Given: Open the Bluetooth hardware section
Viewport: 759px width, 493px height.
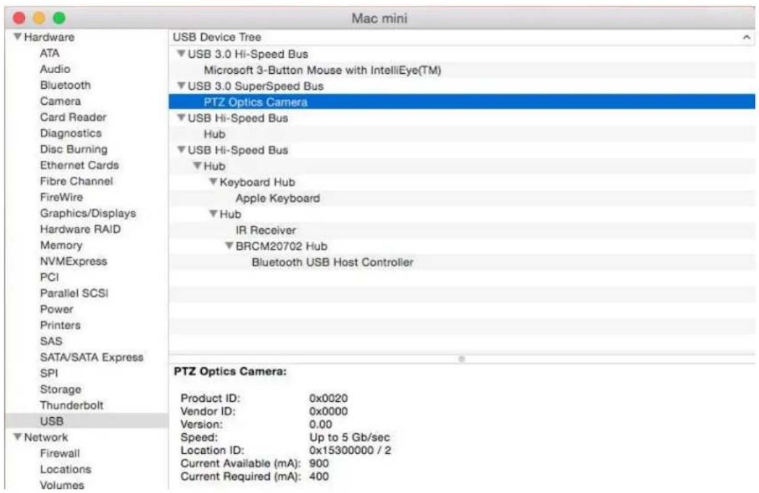Looking at the screenshot, I should coord(65,85).
